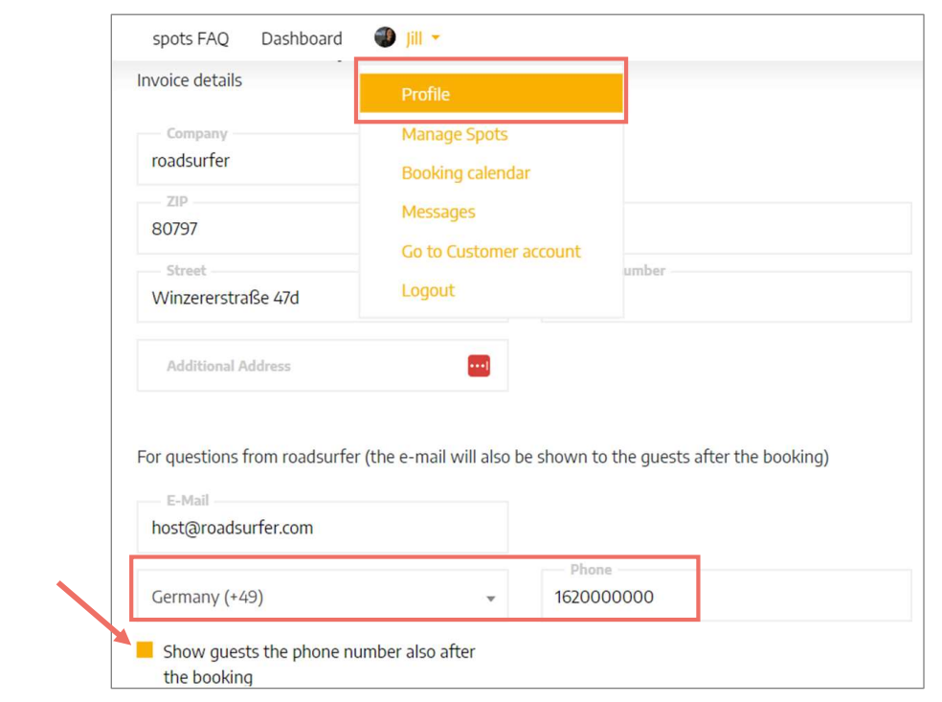942x702 pixels.
Task: Choose Manage Spots in the menu
Action: pos(455,134)
